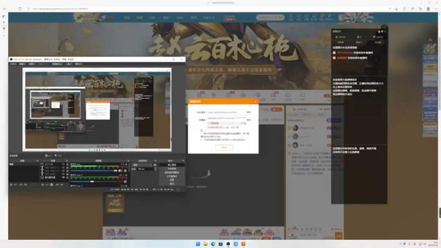The width and height of the screenshot is (441, 248).
Task: Open transition properties gear beside transition dropdown
Action: click(x=155, y=165)
